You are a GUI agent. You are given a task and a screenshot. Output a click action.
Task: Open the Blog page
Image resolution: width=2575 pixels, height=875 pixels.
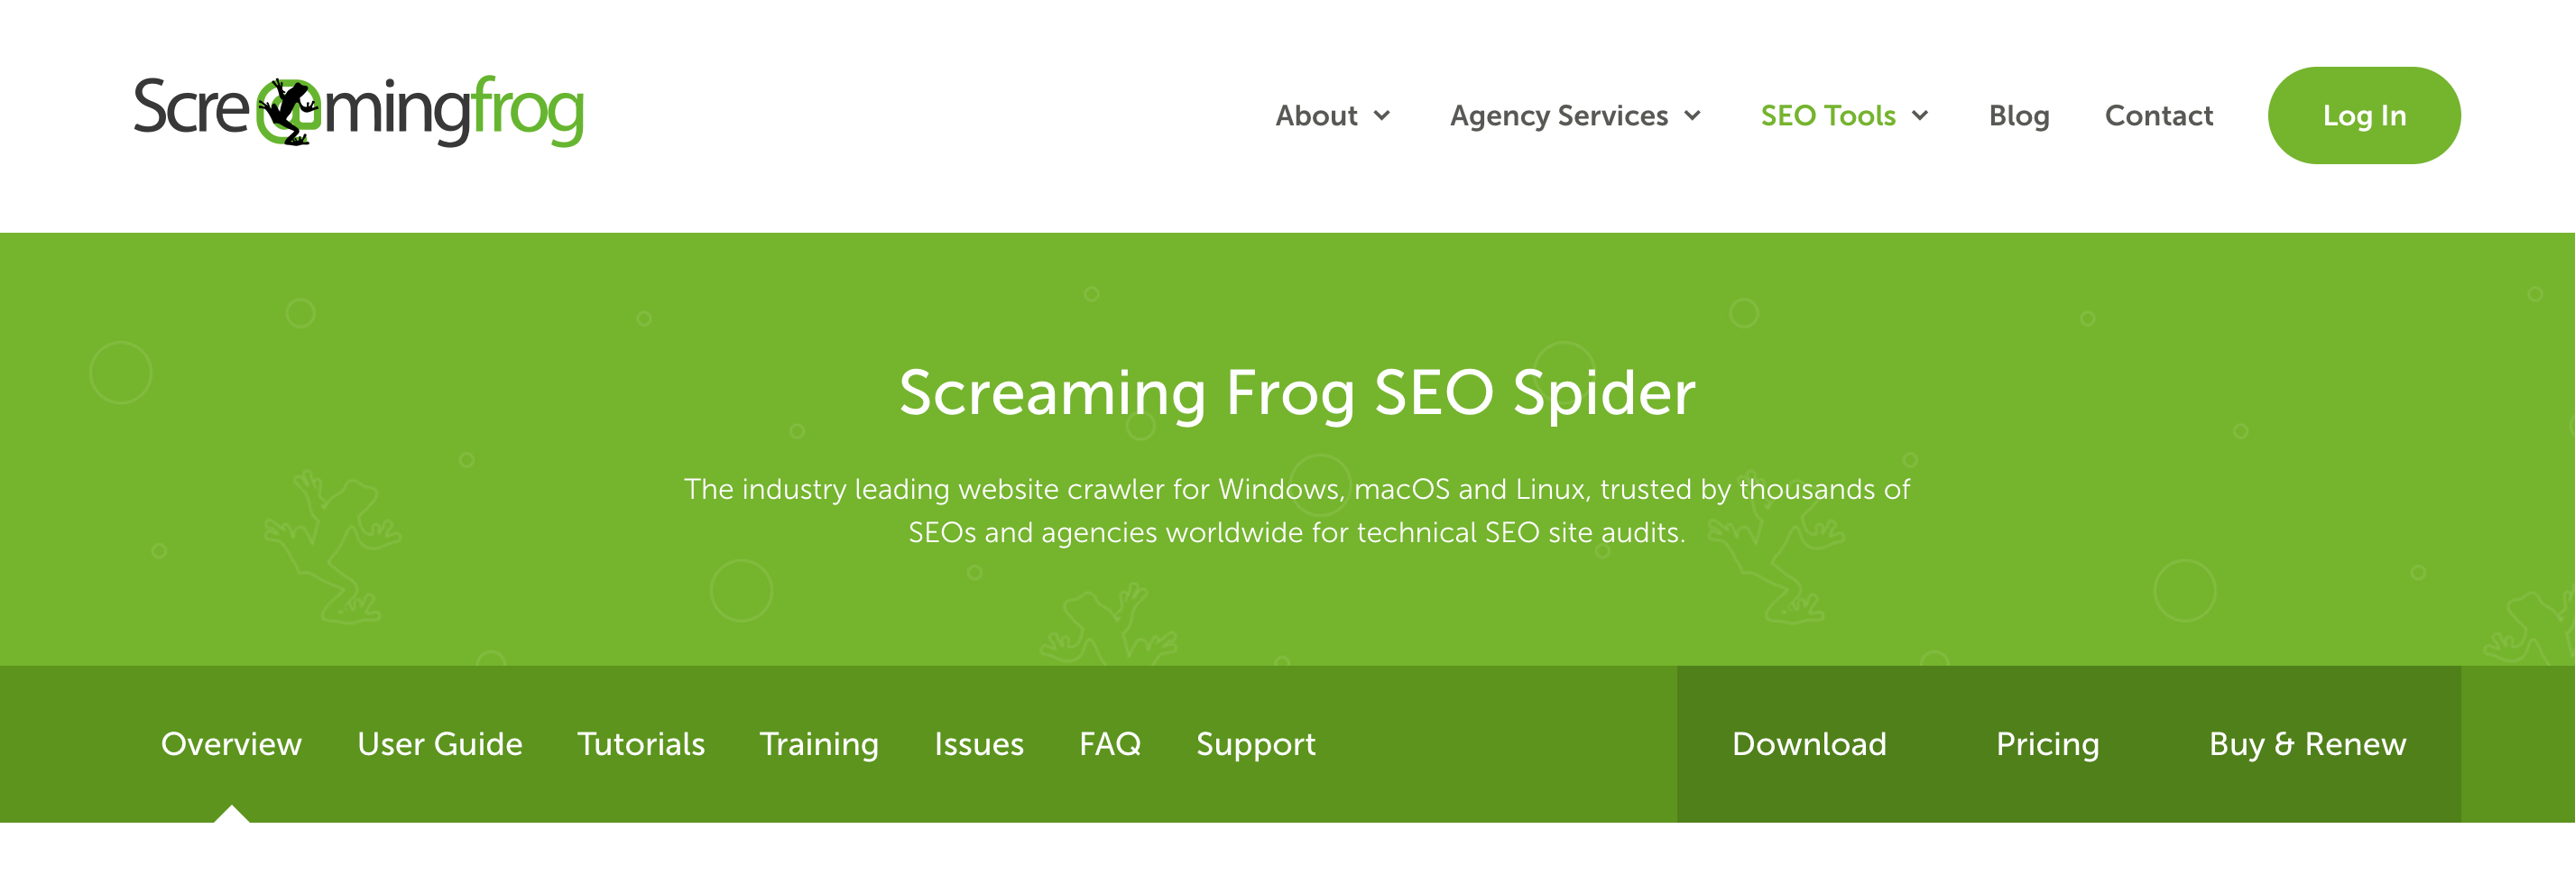pyautogui.click(x=2018, y=115)
